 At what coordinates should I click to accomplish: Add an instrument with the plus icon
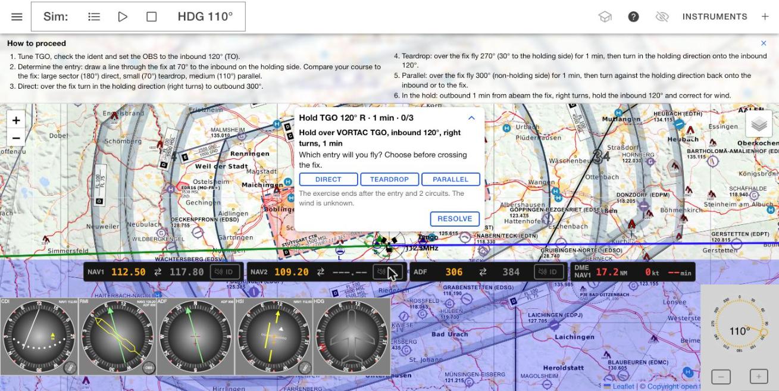pyautogui.click(x=765, y=17)
